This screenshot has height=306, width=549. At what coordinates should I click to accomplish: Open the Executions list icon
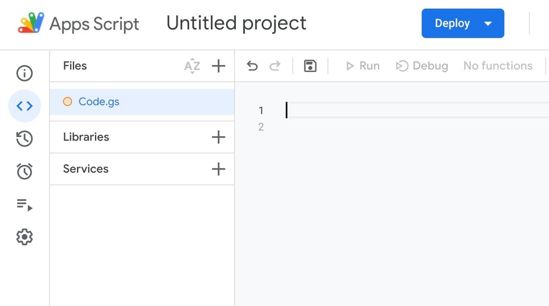tap(25, 204)
